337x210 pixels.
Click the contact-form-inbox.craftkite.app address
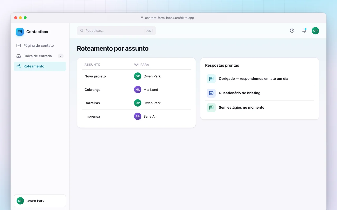coord(170,18)
